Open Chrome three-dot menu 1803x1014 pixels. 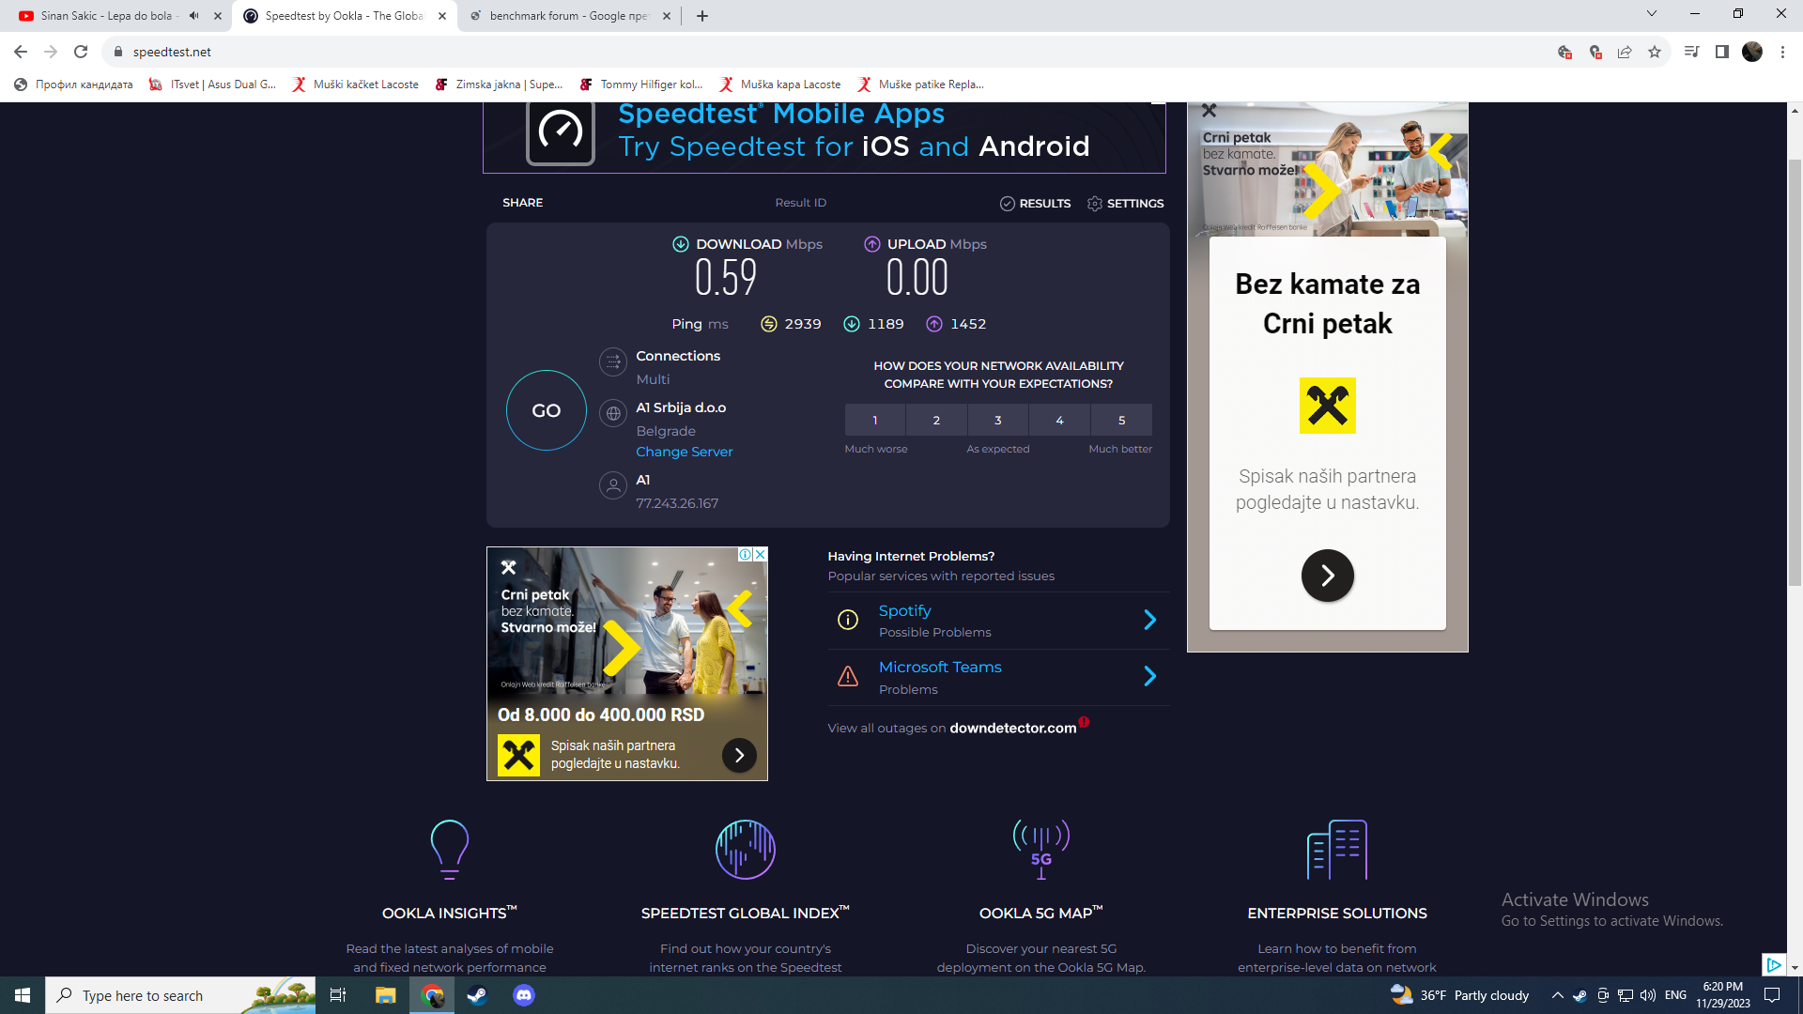coord(1782,52)
